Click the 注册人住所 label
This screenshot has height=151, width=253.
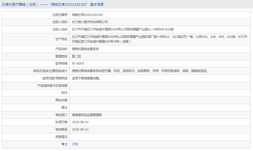(60, 29)
